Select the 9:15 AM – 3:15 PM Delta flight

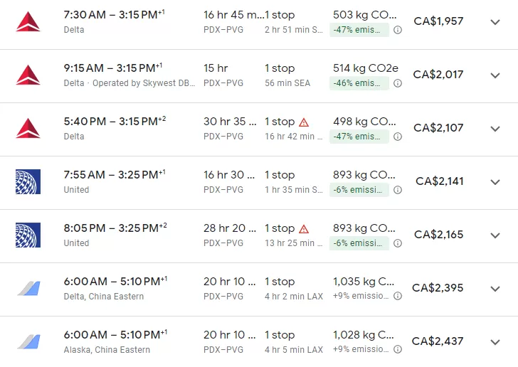[x=113, y=68]
